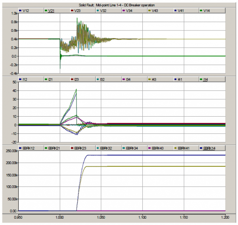The image size is (238, 225).
Task: Click the V32 legend entry
Action: point(109,11)
